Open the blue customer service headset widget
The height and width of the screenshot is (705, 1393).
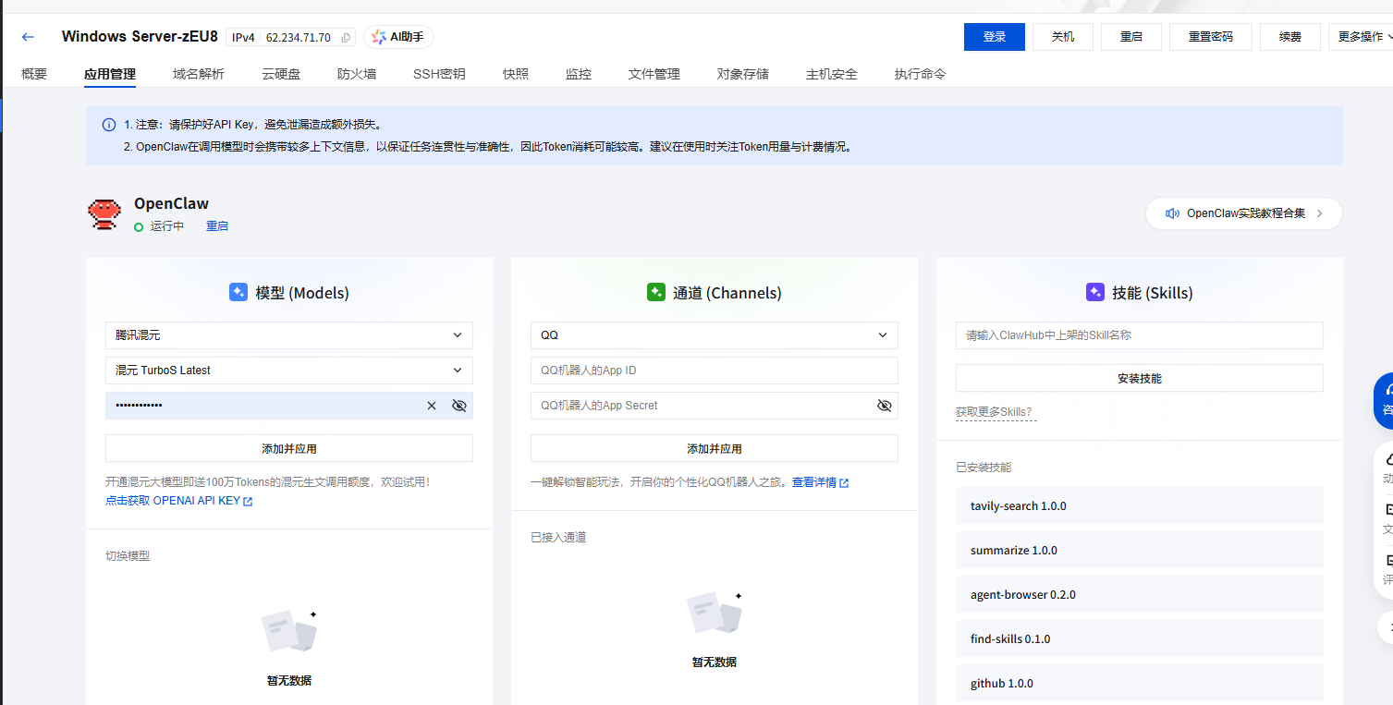tap(1384, 400)
